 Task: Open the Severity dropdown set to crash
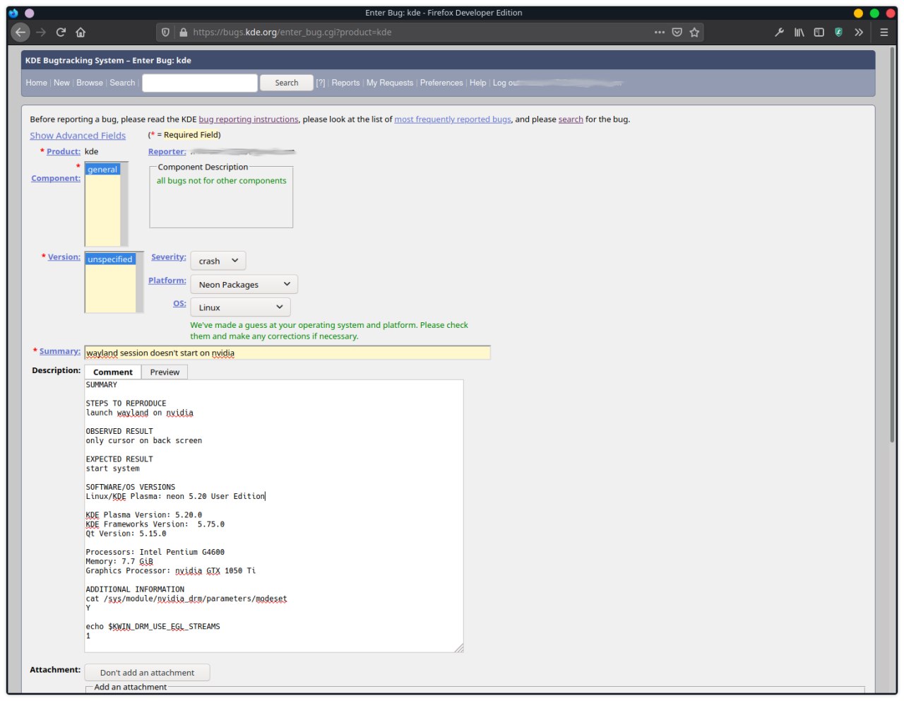218,261
